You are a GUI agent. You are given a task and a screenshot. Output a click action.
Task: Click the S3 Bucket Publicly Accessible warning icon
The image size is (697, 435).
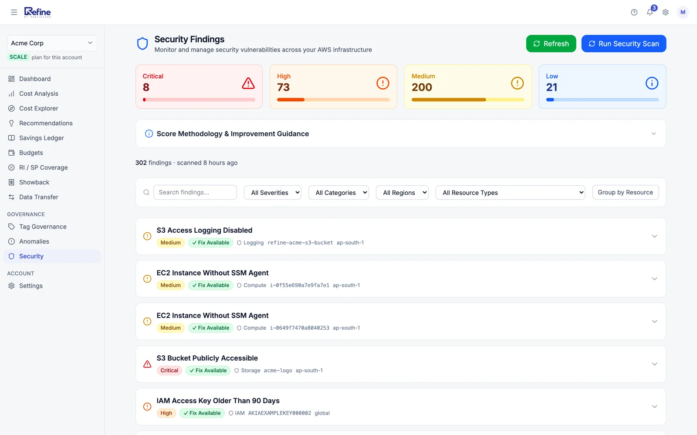point(147,364)
